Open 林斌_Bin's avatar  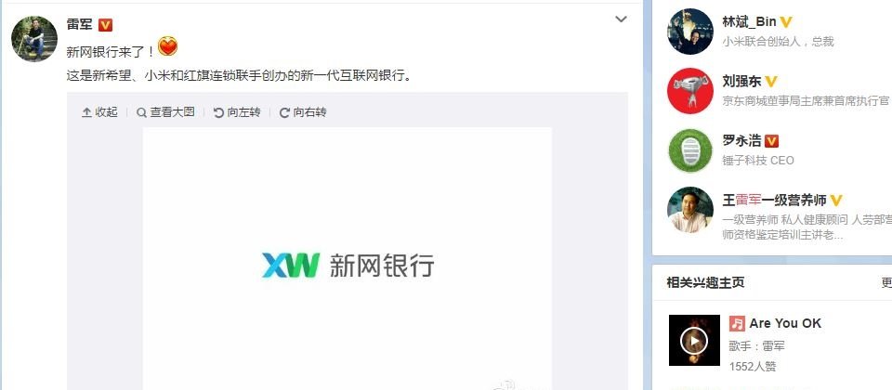690,32
